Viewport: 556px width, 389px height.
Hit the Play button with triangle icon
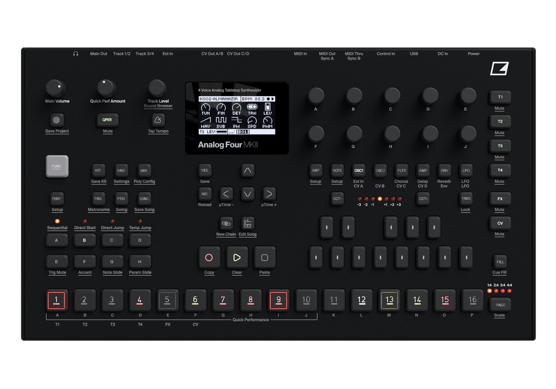point(237,257)
